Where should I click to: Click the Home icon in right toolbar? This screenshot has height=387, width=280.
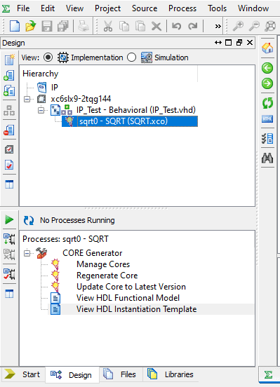[x=267, y=48]
